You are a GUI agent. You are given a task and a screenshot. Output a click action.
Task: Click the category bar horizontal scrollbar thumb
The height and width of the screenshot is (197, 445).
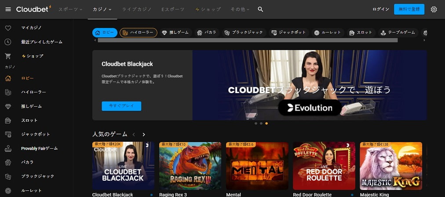coord(248,40)
